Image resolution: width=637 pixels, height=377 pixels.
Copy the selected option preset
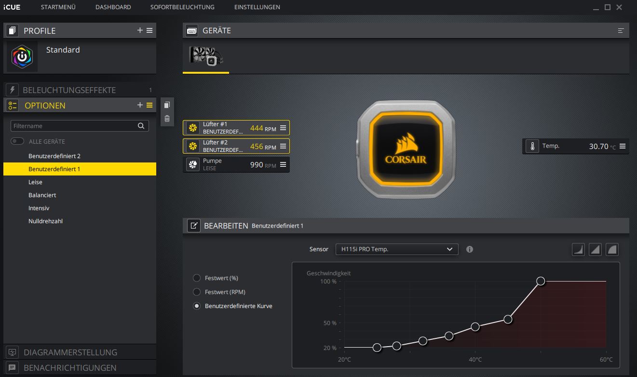point(167,105)
